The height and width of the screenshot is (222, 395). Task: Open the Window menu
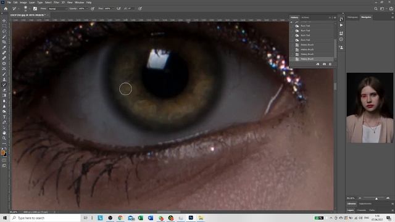point(80,2)
